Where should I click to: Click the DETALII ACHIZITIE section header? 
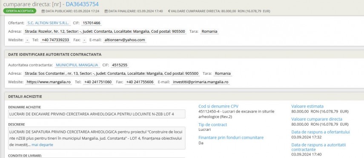25,96
